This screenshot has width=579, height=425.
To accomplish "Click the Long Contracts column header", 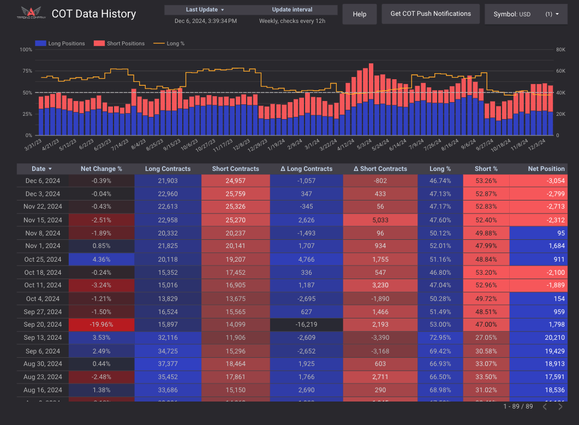I will point(168,169).
